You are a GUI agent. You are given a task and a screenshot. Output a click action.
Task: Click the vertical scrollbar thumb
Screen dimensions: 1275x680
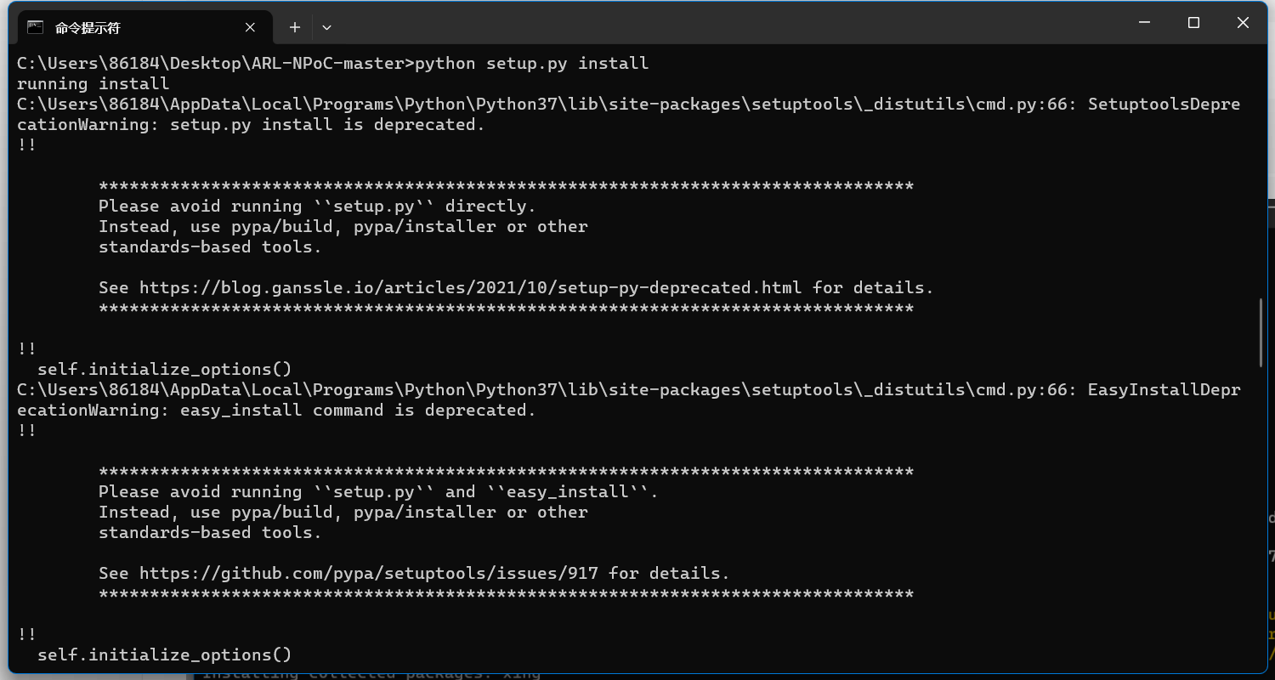(1261, 332)
